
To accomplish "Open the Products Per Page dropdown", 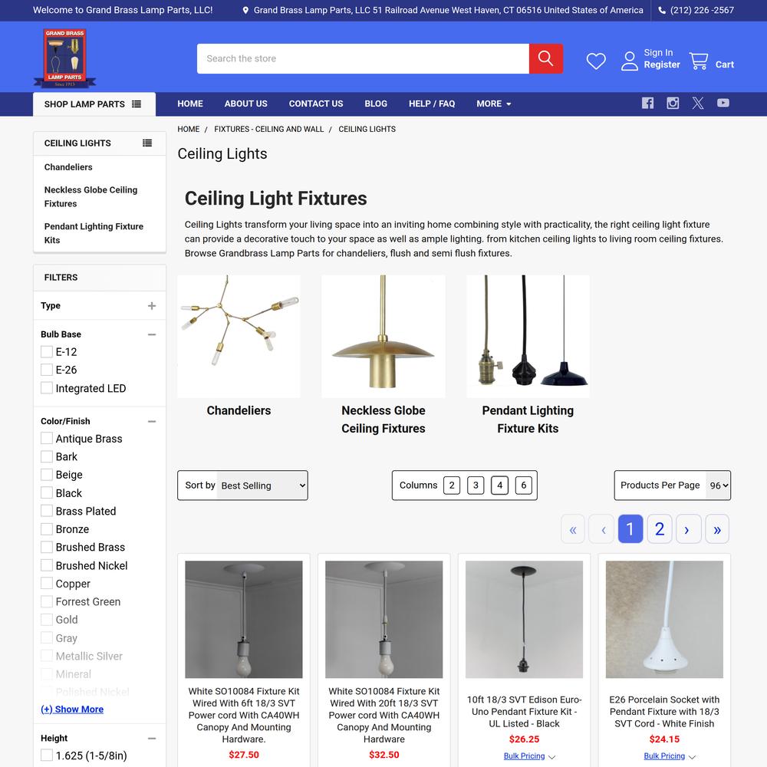I will (718, 486).
